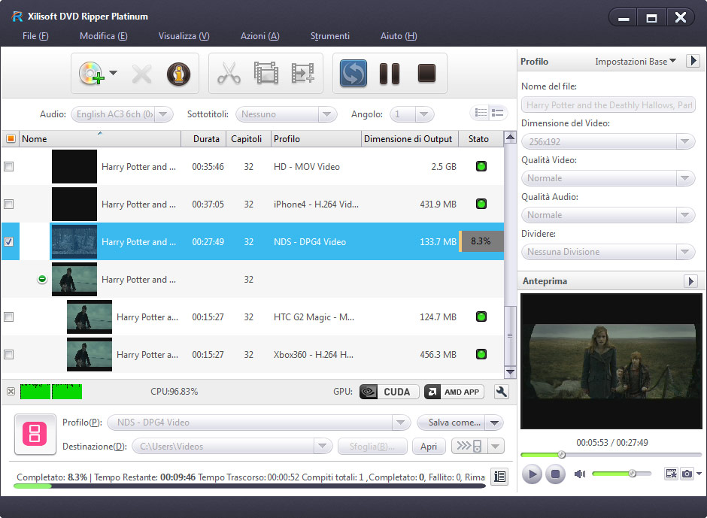Viewport: 707px width, 518px height.
Task: Click the Merge/add clip filmstrip icon
Action: pos(302,73)
